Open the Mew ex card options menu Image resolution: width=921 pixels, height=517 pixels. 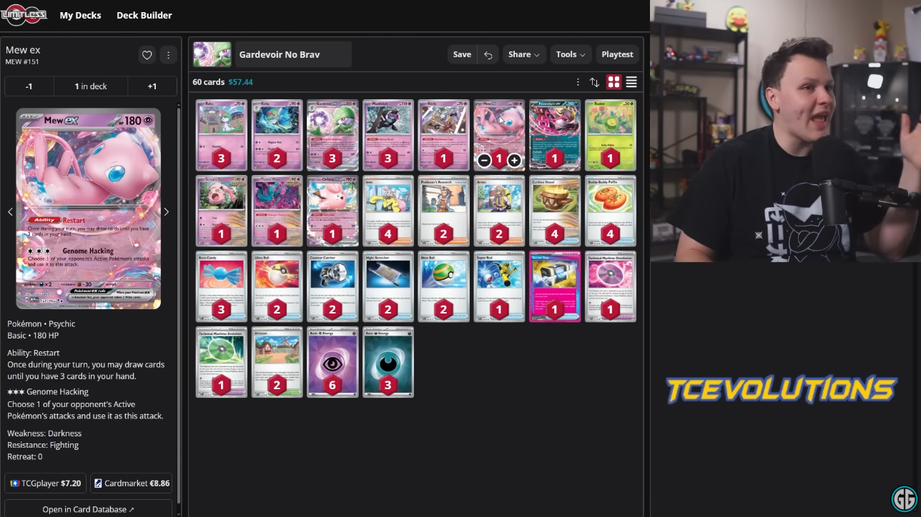pos(168,55)
